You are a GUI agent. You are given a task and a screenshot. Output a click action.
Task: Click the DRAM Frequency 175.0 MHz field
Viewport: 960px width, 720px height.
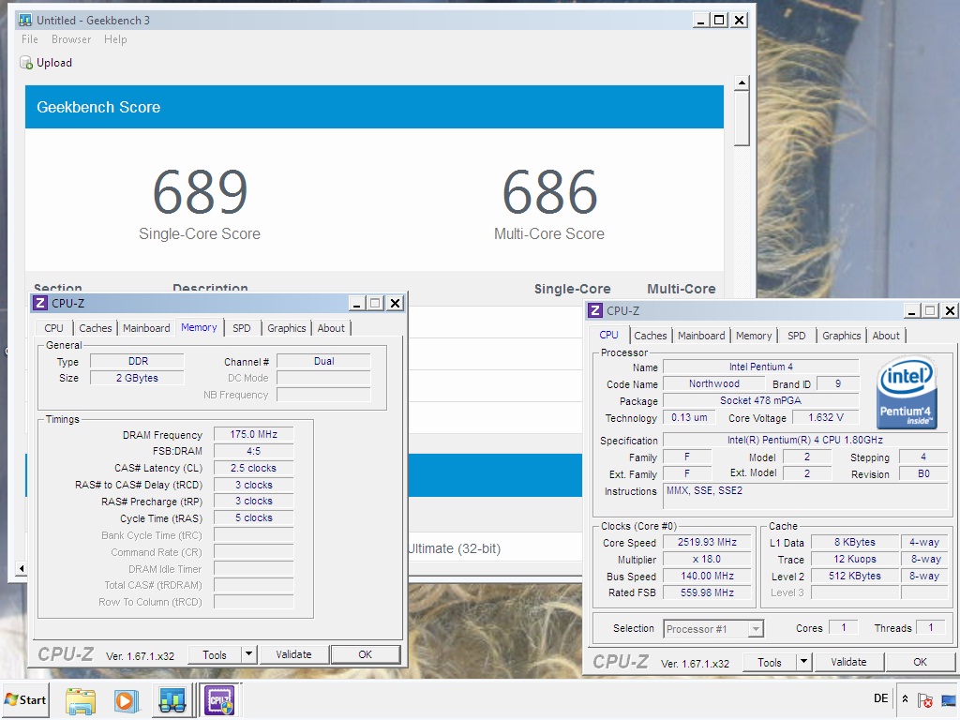click(x=253, y=435)
